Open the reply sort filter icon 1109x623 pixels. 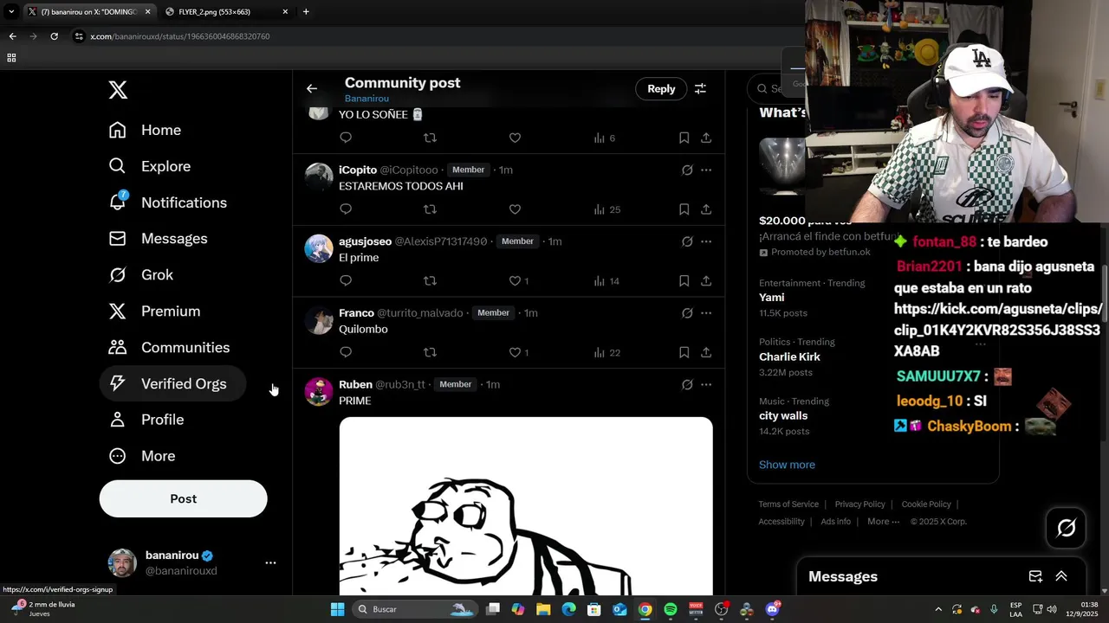pyautogui.click(x=700, y=88)
